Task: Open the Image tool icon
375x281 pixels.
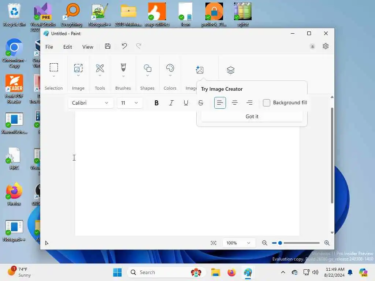Action: pos(78,68)
